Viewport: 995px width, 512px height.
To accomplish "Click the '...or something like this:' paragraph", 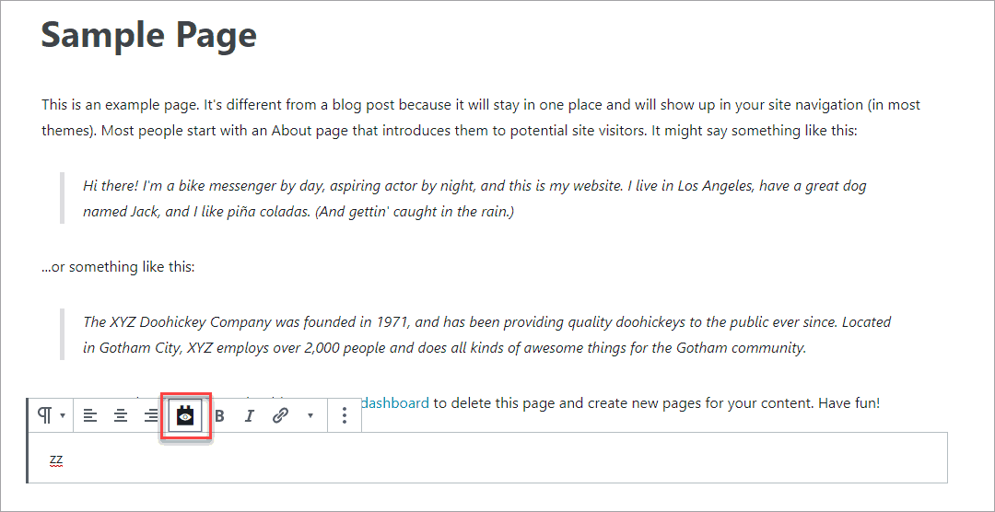I will click(x=118, y=267).
